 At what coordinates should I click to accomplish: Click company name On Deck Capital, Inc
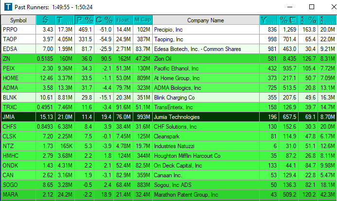click(178, 166)
